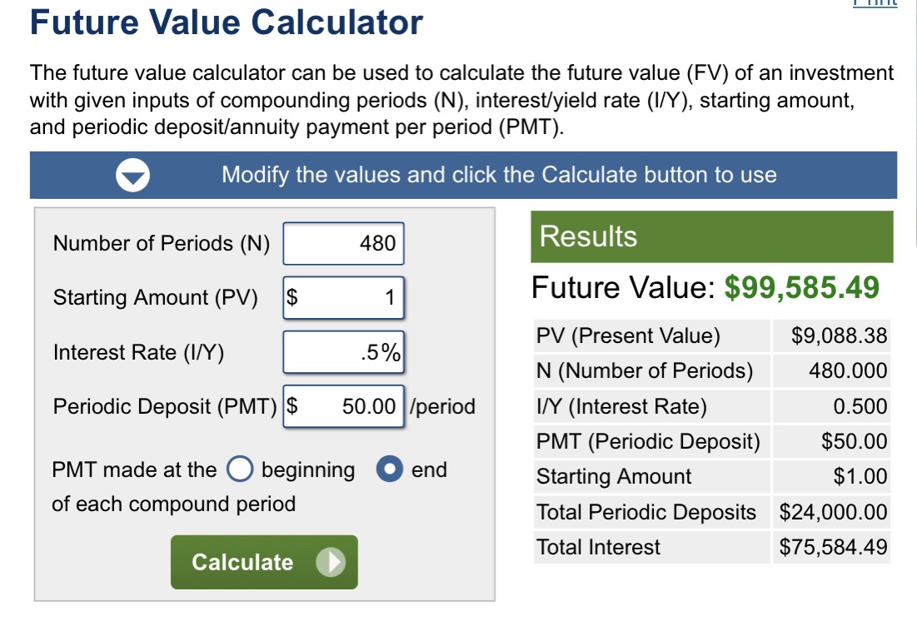This screenshot has height=626, width=917.
Task: Click the PV (Present Value) result row
Action: tap(711, 336)
